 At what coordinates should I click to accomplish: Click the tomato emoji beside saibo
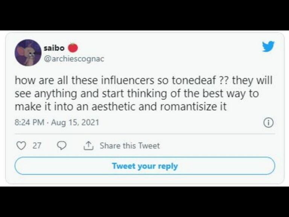[x=73, y=48]
